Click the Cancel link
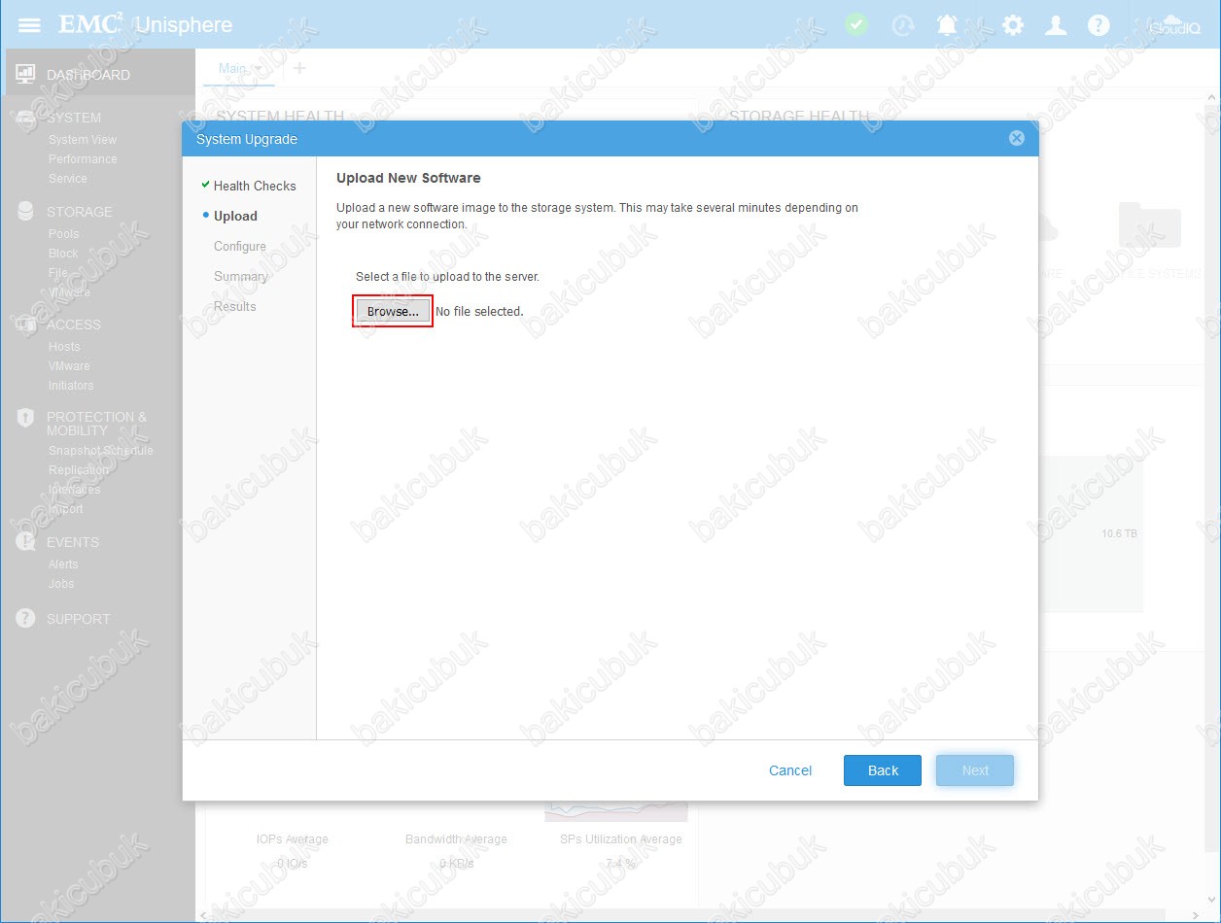 [790, 770]
